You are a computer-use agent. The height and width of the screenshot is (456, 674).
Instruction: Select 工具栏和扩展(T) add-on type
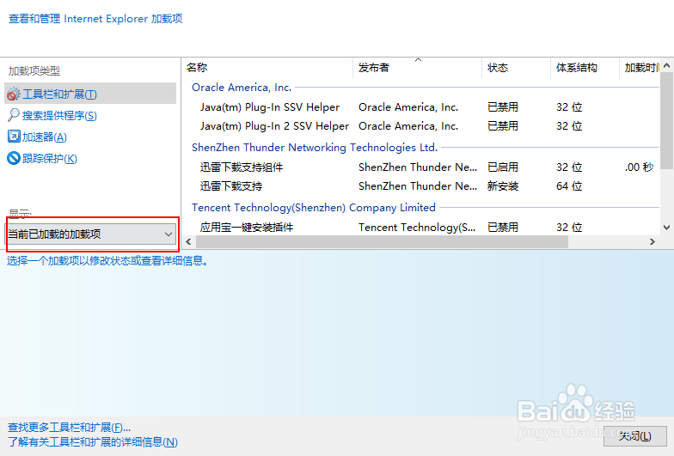[x=90, y=94]
